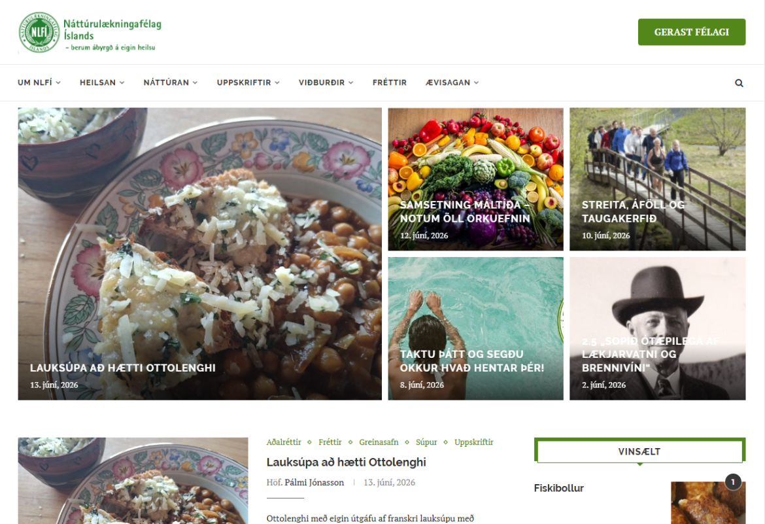
Task: Click the Súpur category link
Action: 426,442
